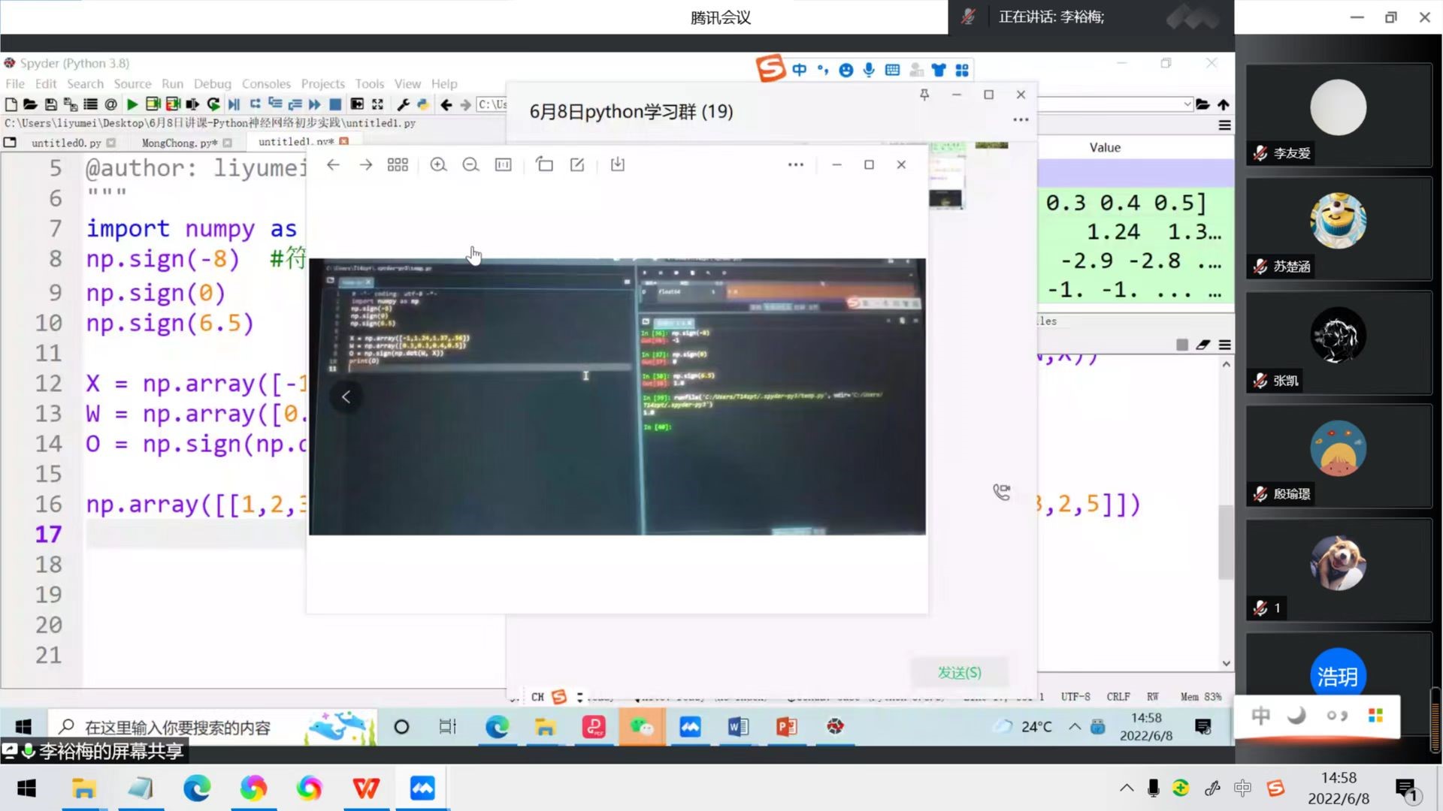Open thumbnail grid view in image viewer
1443x811 pixels.
[x=398, y=164]
